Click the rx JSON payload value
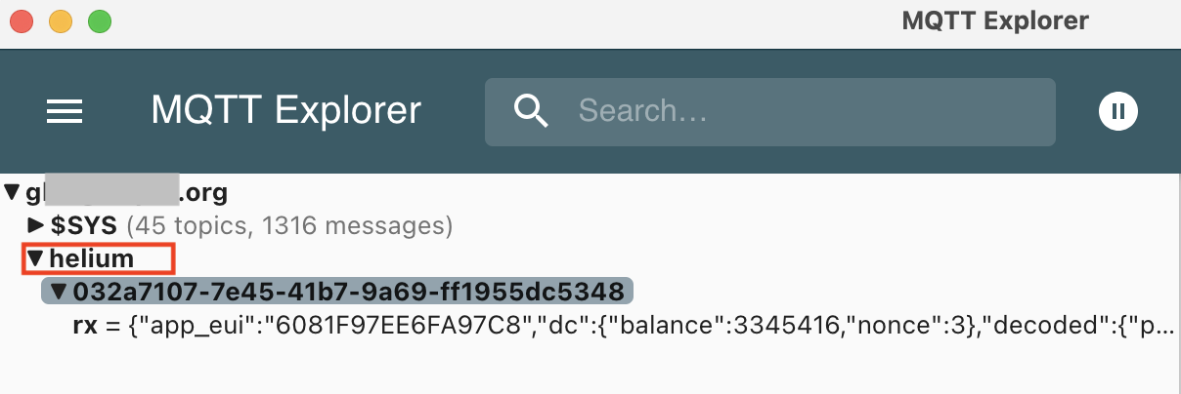 point(645,325)
